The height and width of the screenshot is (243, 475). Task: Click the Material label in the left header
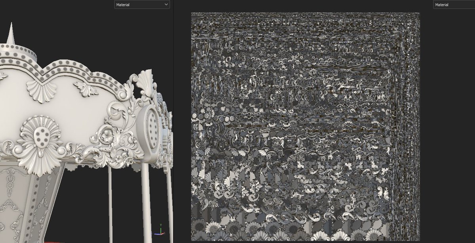123,4
